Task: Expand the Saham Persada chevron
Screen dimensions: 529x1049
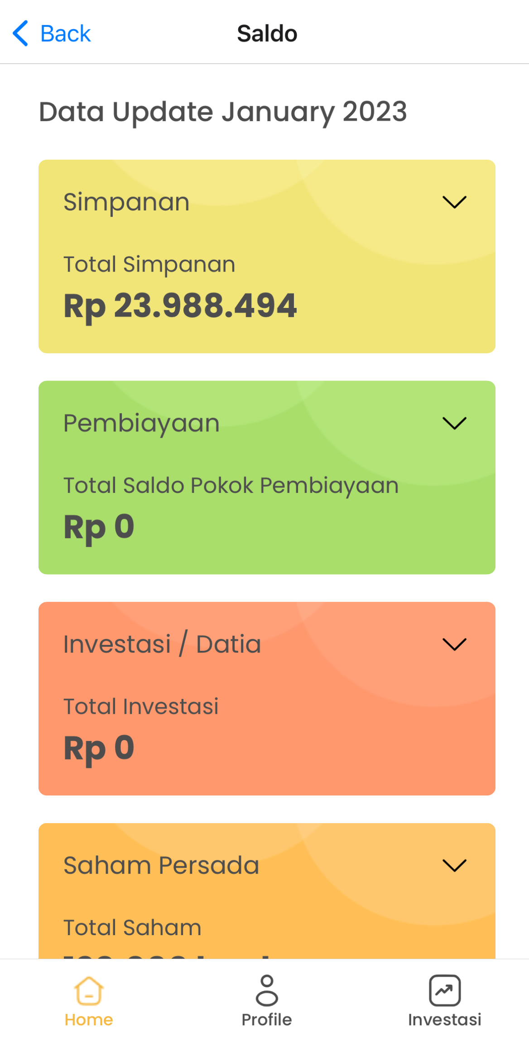Action: tap(454, 865)
